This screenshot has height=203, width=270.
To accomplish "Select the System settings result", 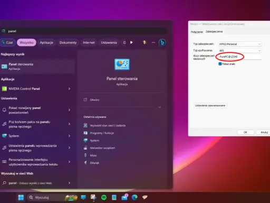I will coord(33,136).
